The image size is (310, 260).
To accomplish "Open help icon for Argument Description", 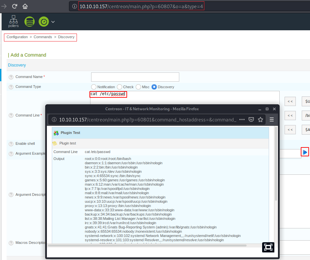I will 11,195.
